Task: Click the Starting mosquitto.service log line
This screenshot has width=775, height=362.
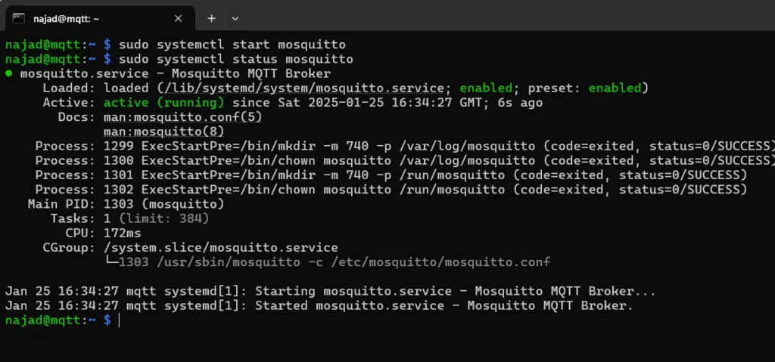Action: click(x=330, y=292)
